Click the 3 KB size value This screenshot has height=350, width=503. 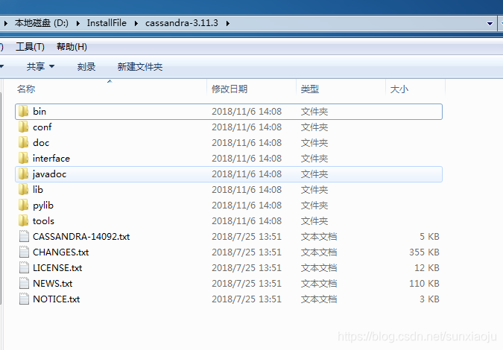tap(429, 299)
